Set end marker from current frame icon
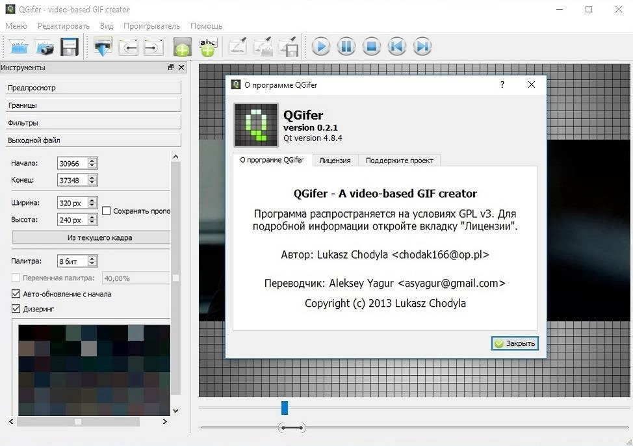This screenshot has height=446, width=633. click(153, 47)
